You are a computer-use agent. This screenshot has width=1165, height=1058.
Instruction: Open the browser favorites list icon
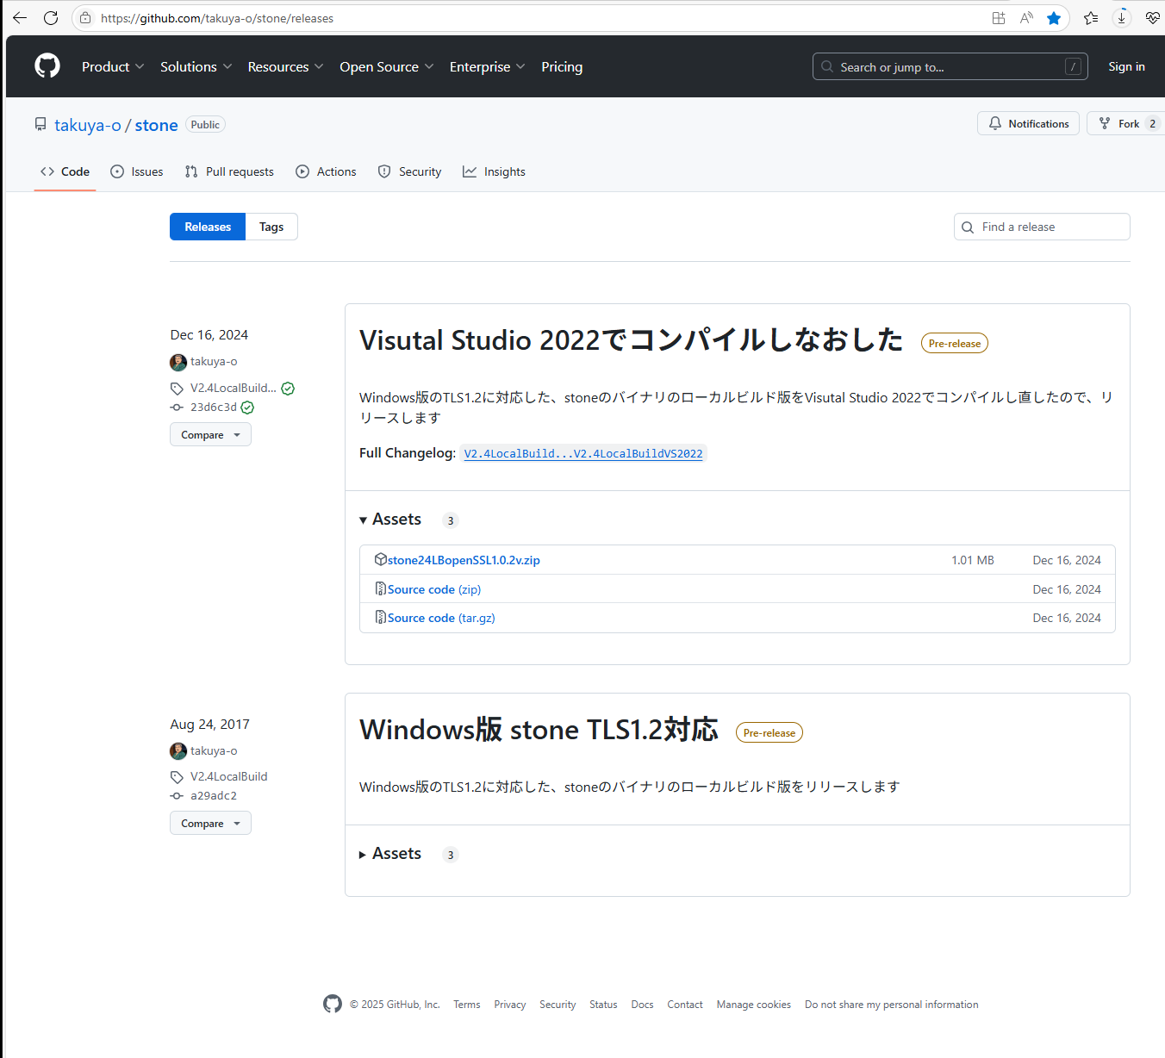click(x=1091, y=18)
